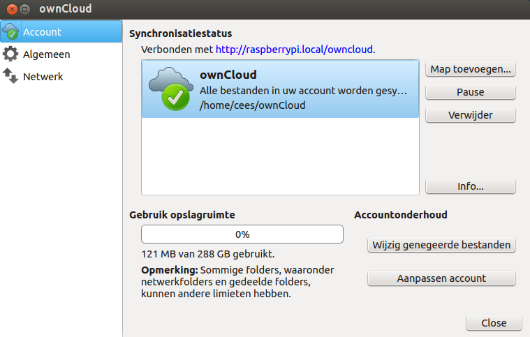Click the Close button at bottom right
The image size is (530, 337).
click(x=494, y=323)
